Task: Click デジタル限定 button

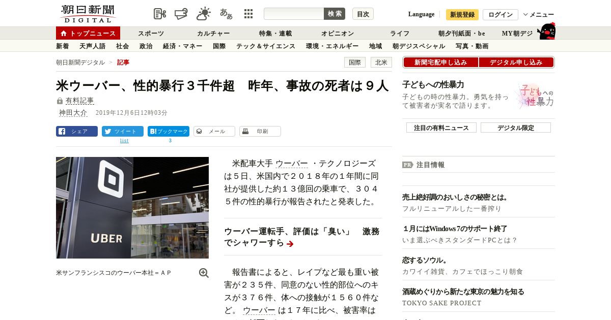Action: tap(516, 127)
